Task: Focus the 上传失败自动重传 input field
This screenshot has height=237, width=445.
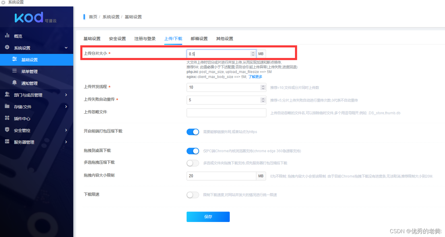Action: (226, 100)
